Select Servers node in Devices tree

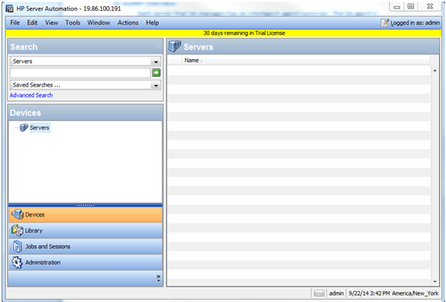point(40,128)
